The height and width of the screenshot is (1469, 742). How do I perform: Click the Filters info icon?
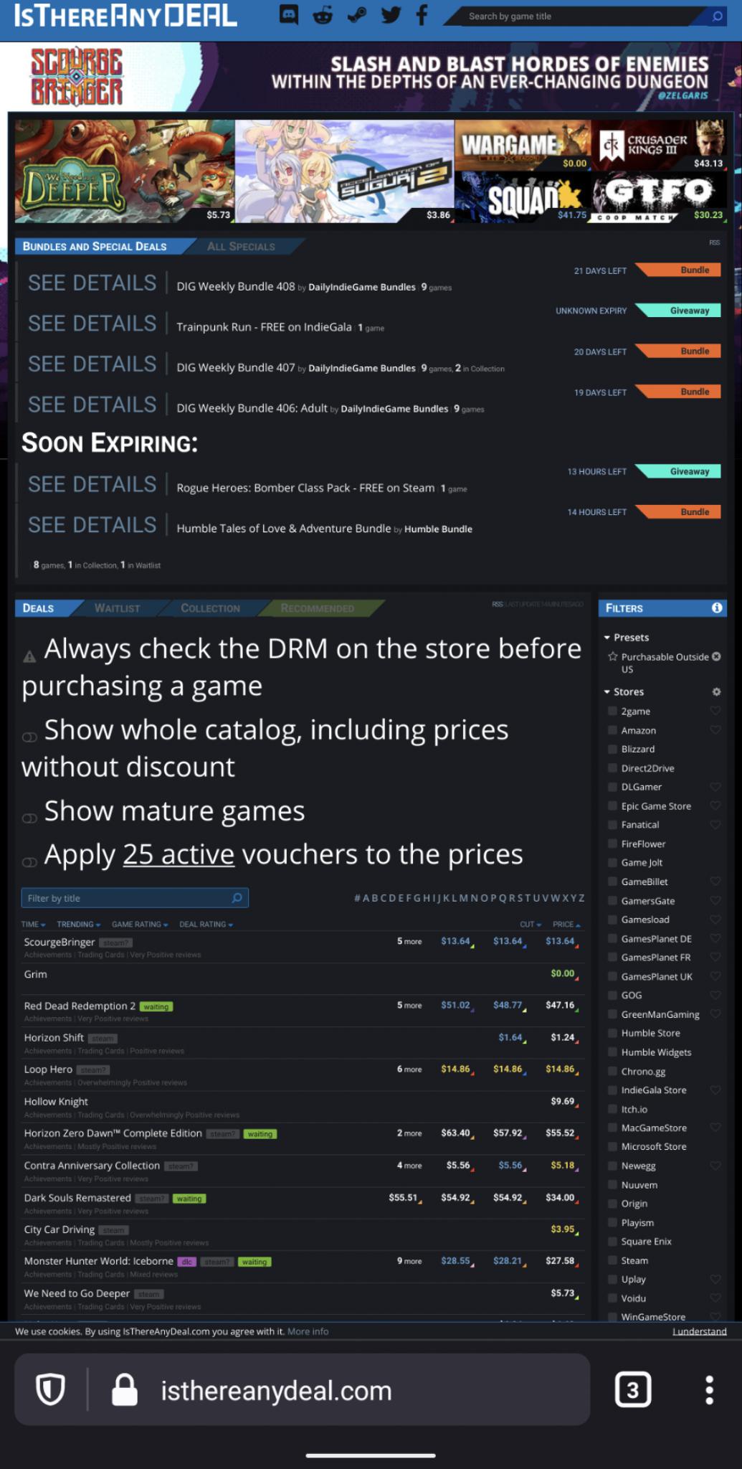click(x=716, y=608)
